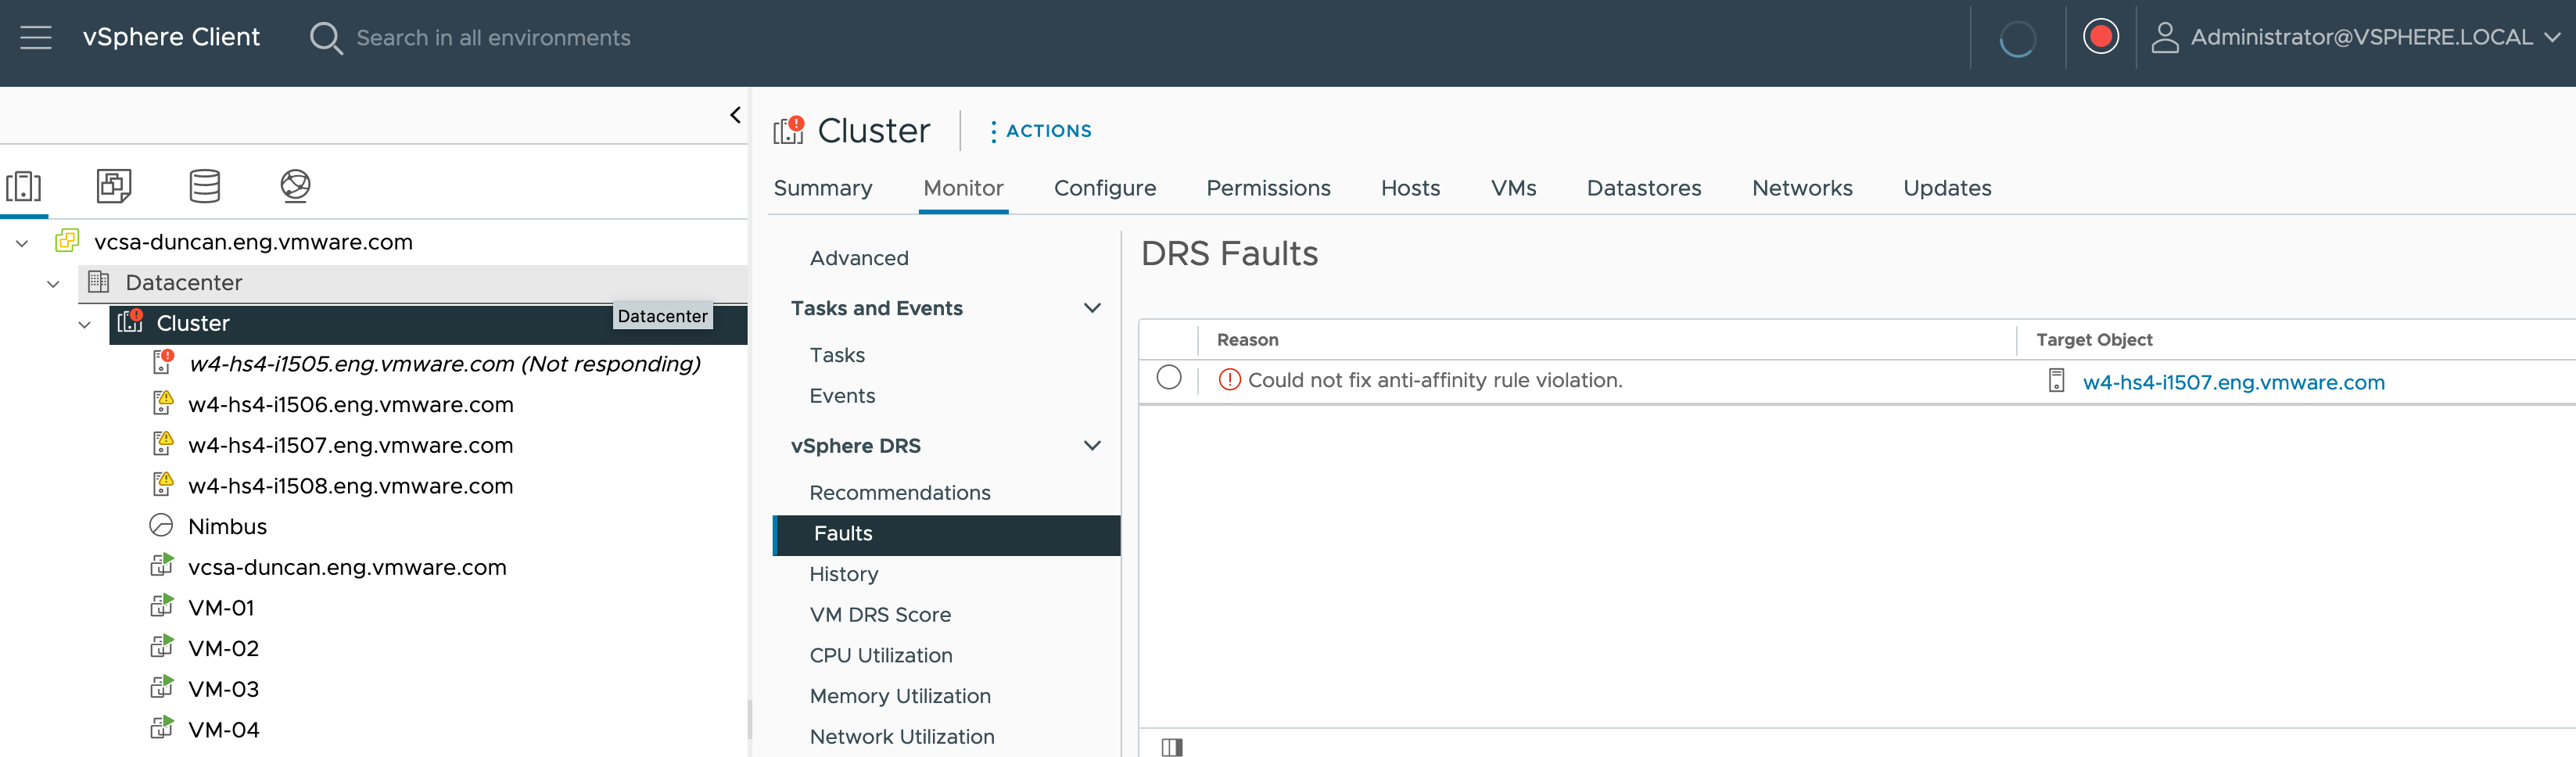The height and width of the screenshot is (757, 2576).
Task: Switch to Hosts and Clusters inventory view
Action: click(24, 186)
